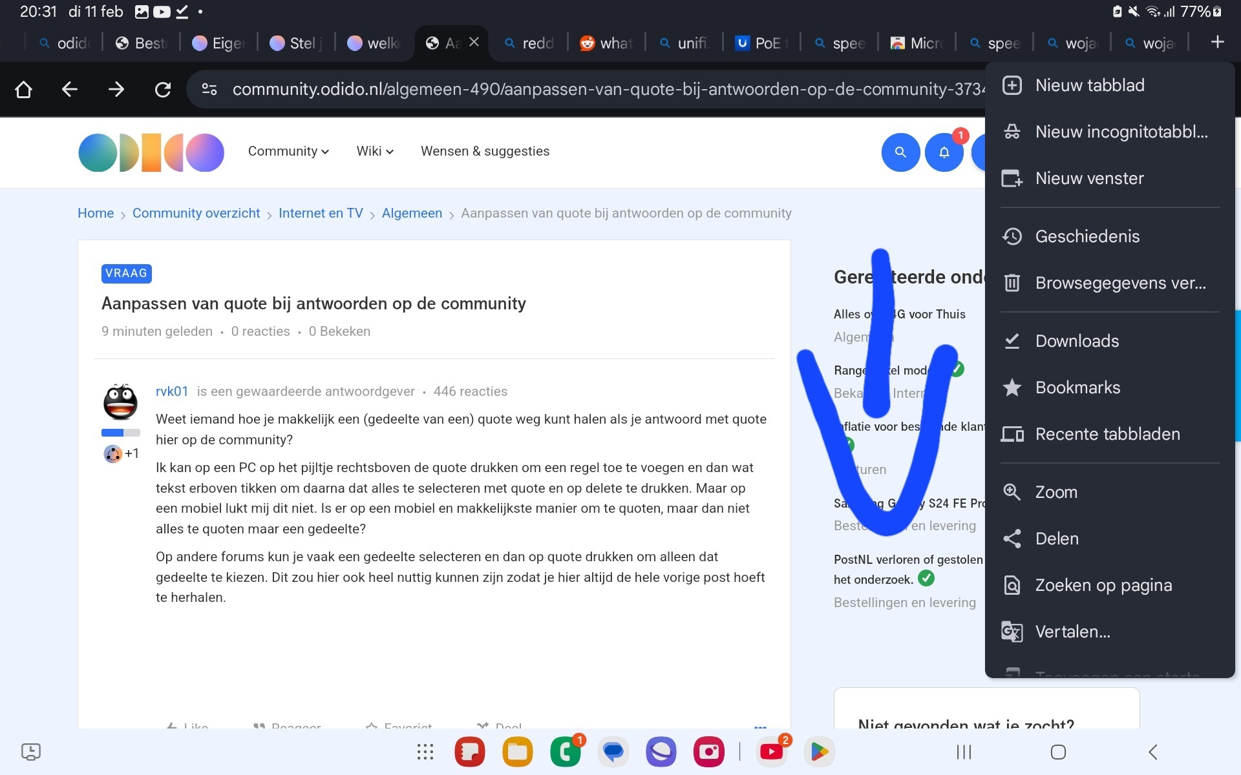The height and width of the screenshot is (775, 1241).
Task: Choose Nieuw incognitotabblad menu entry
Action: (1110, 132)
